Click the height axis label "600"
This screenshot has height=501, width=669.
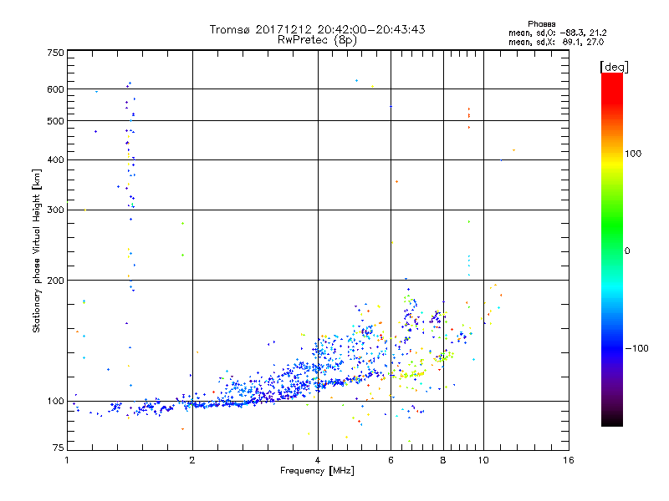55,89
